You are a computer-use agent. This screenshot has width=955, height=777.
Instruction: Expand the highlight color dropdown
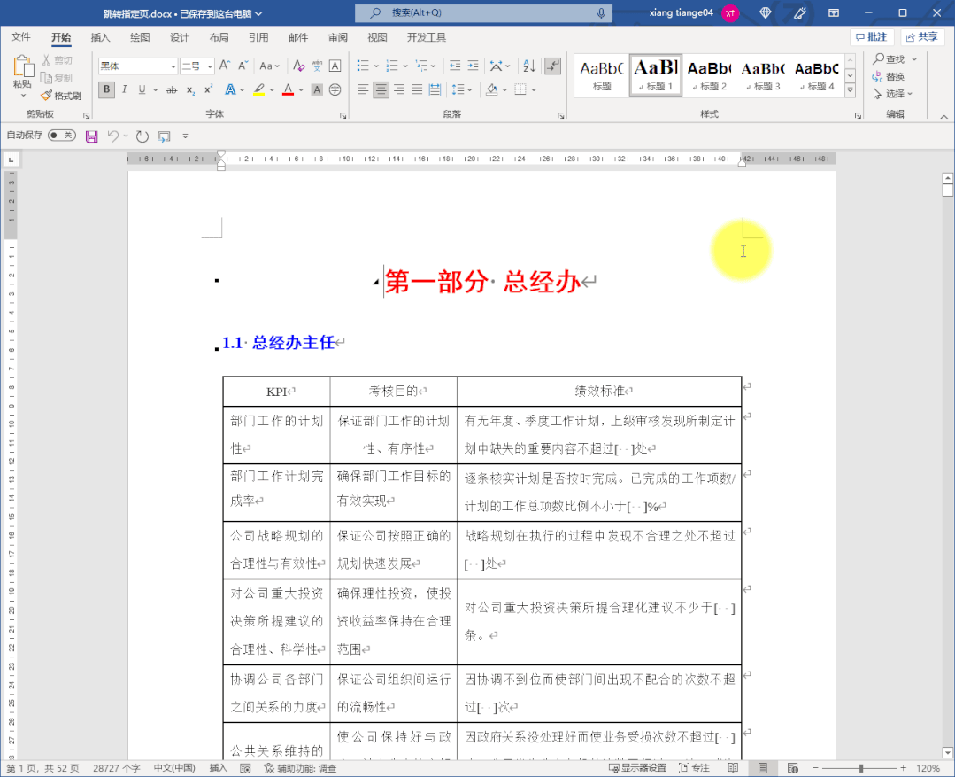click(272, 89)
